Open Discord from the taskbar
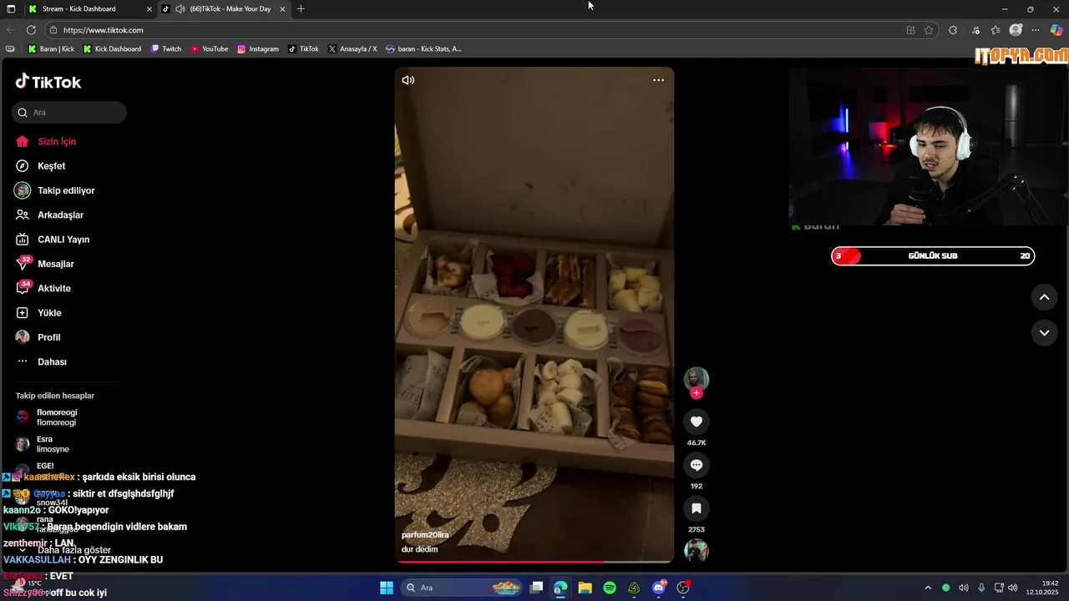The width and height of the screenshot is (1069, 601). pos(659,588)
